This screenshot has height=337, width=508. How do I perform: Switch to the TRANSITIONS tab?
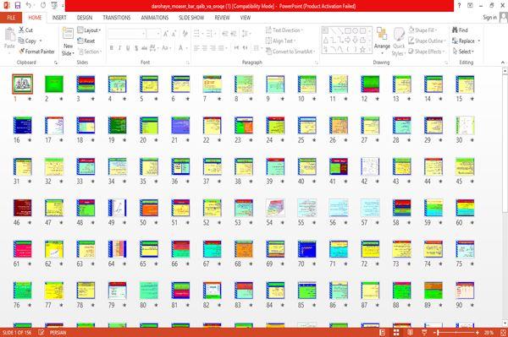coord(117,18)
